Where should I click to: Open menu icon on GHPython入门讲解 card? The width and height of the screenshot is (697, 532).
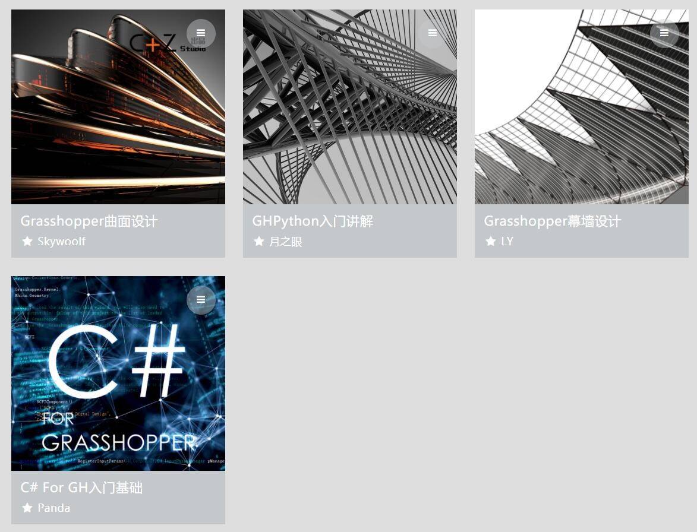pyautogui.click(x=433, y=33)
